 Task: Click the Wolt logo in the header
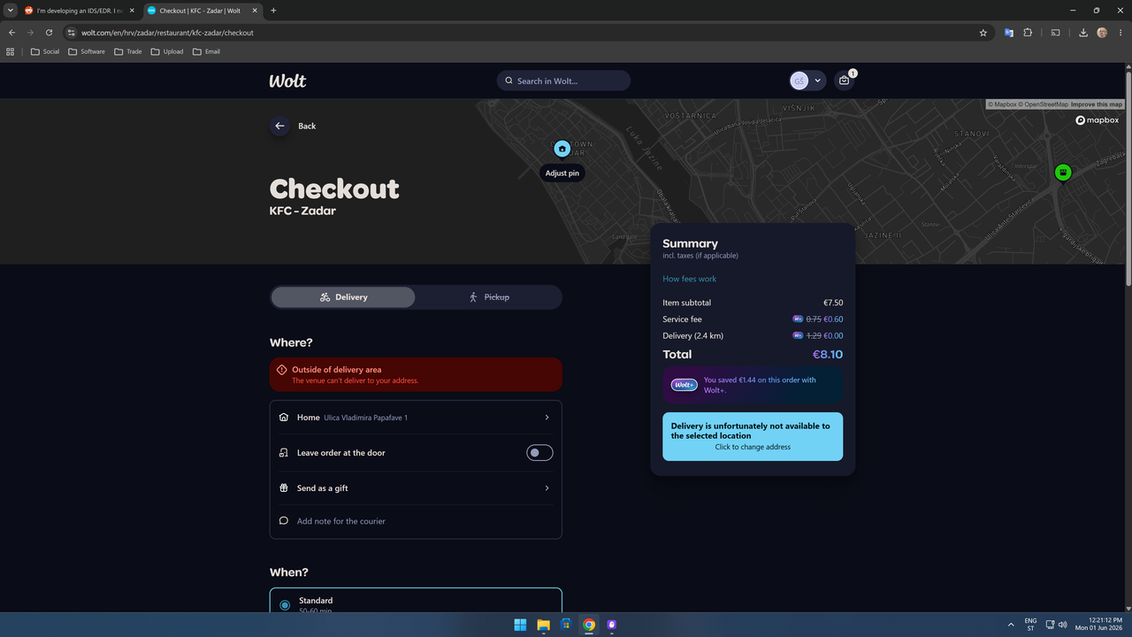click(x=287, y=81)
